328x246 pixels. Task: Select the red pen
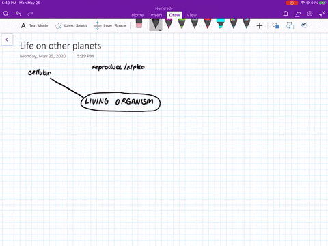click(x=208, y=24)
